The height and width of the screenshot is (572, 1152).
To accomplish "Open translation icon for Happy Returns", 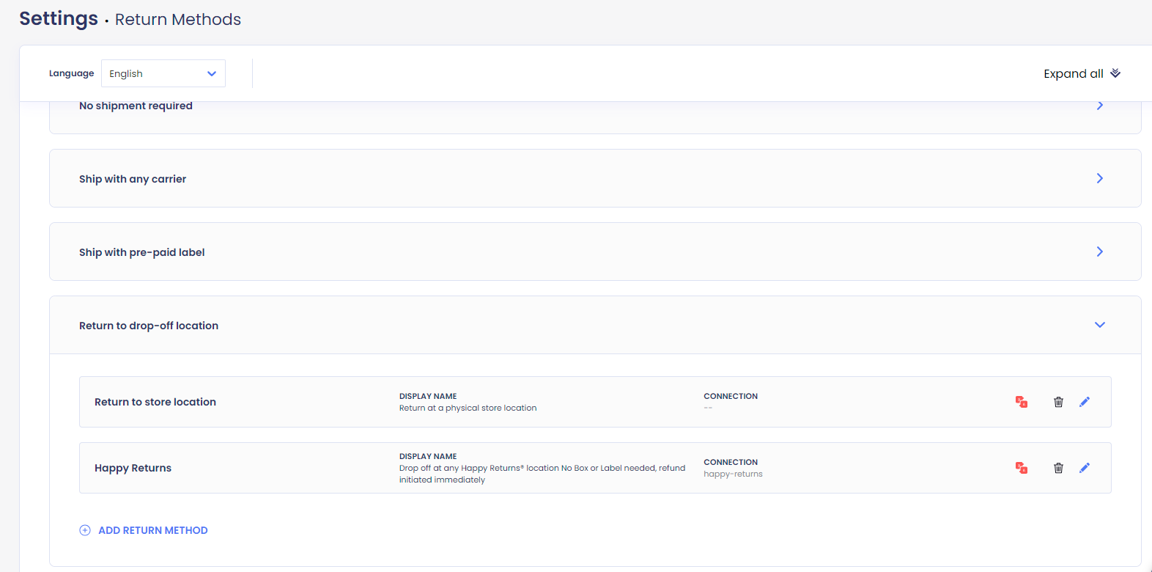I will (1022, 468).
